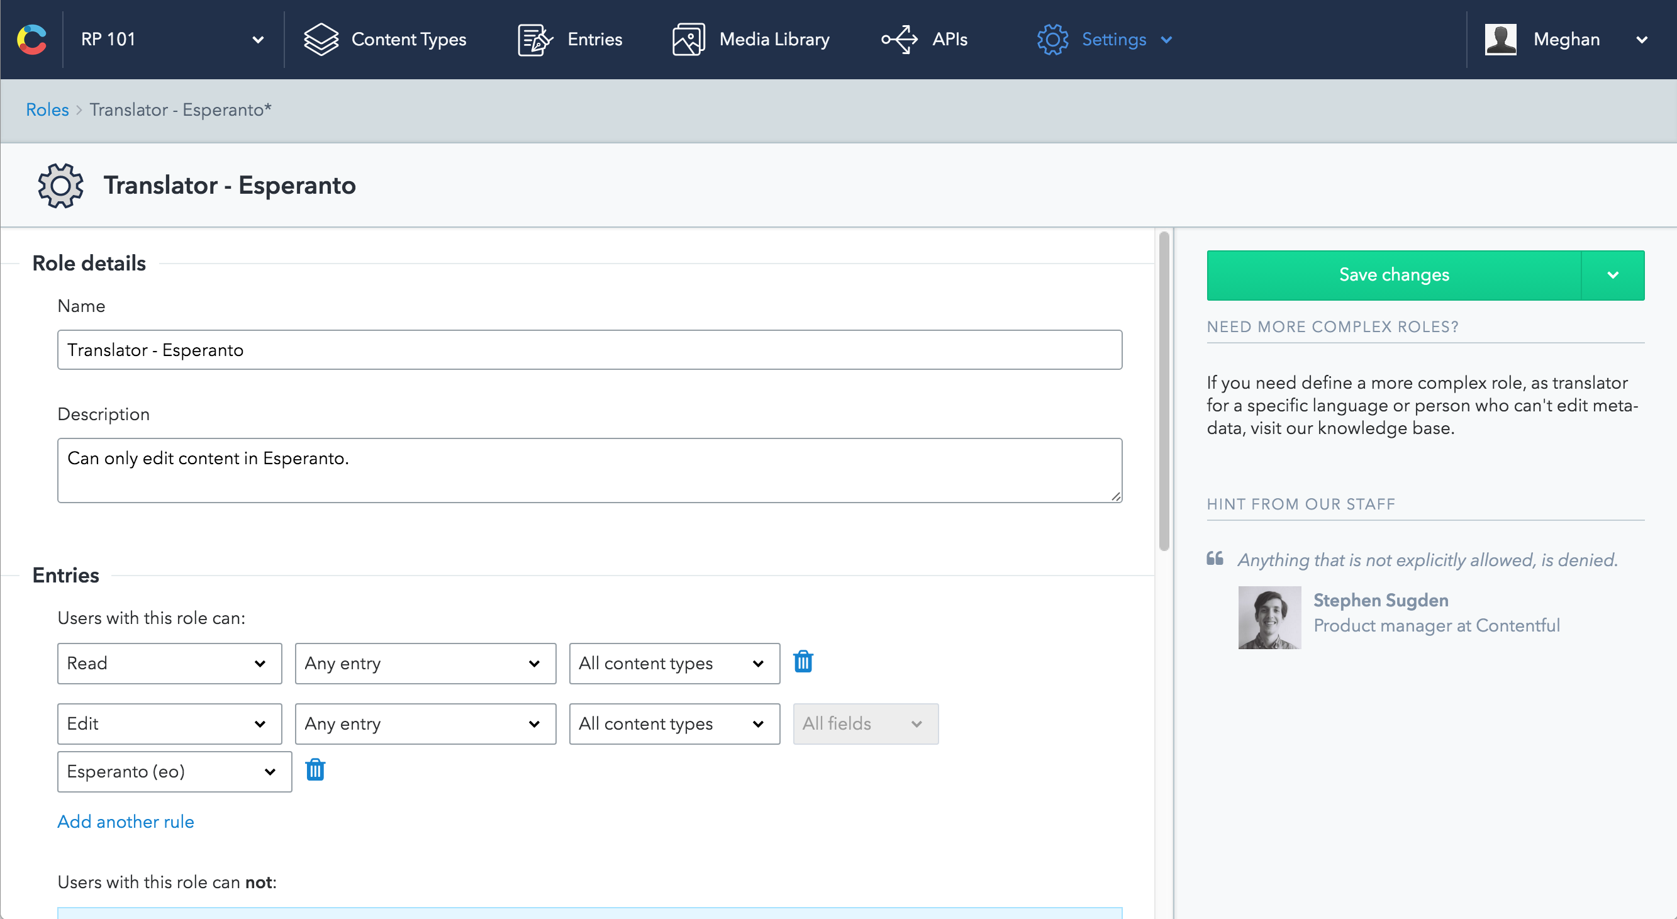Click Meghan's profile avatar
The image size is (1677, 919).
[x=1500, y=39]
